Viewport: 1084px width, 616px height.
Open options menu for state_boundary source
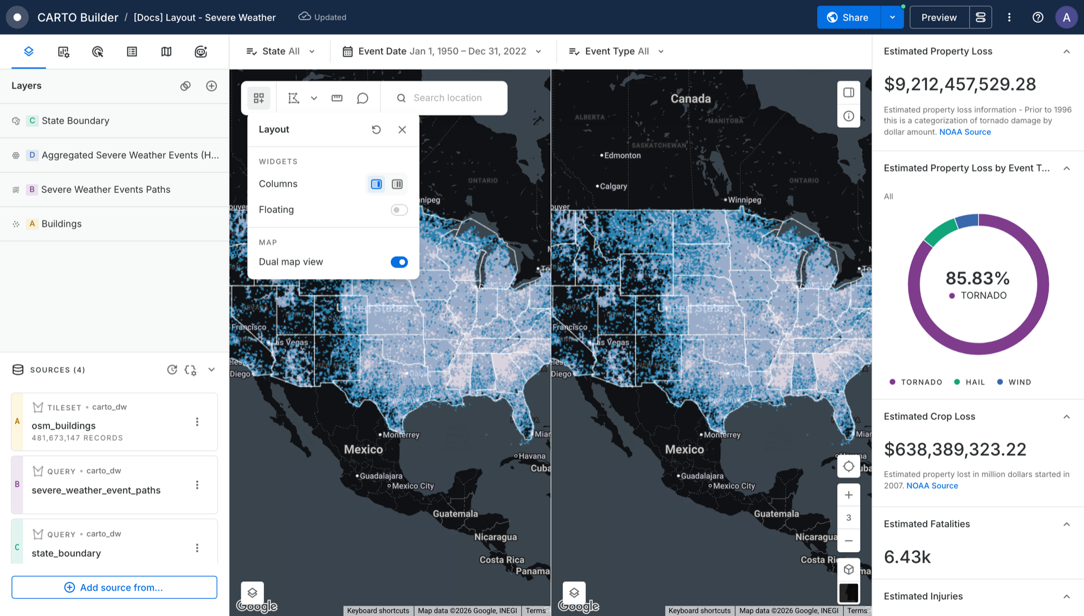(197, 548)
